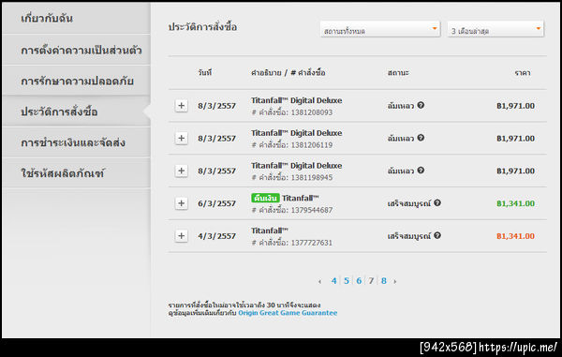Go to next page arrow
The height and width of the screenshot is (357, 562).
(395, 281)
